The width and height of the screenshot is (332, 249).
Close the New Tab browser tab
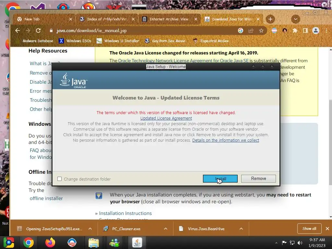click(x=71, y=19)
